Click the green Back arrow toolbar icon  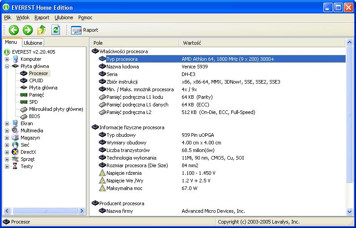[x=13, y=30]
